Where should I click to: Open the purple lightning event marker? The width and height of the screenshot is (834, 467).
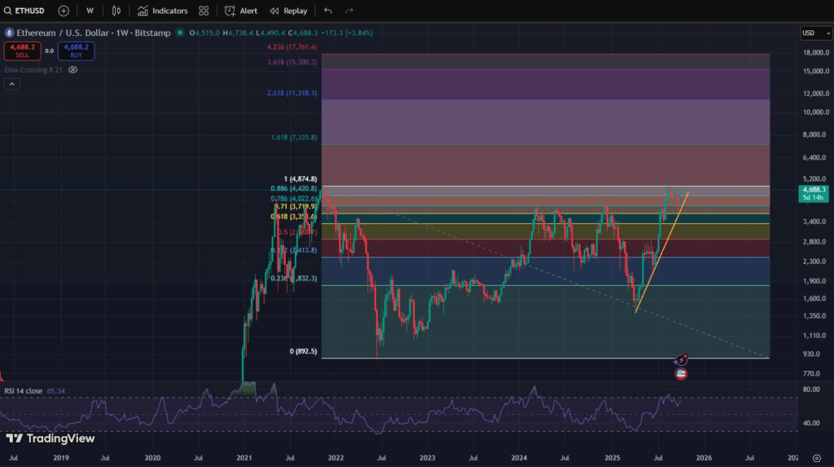(x=682, y=359)
